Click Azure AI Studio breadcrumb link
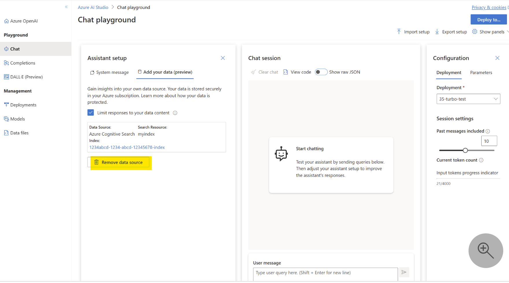Viewport: 509px width, 283px height. pos(93,8)
